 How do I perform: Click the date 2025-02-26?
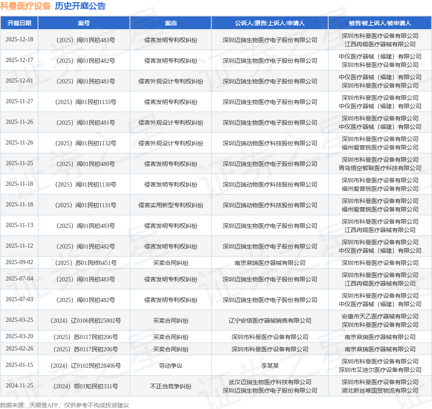click(19, 348)
